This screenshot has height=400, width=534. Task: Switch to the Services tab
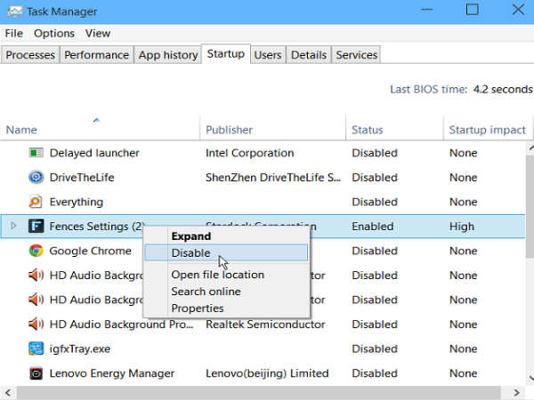click(x=356, y=55)
